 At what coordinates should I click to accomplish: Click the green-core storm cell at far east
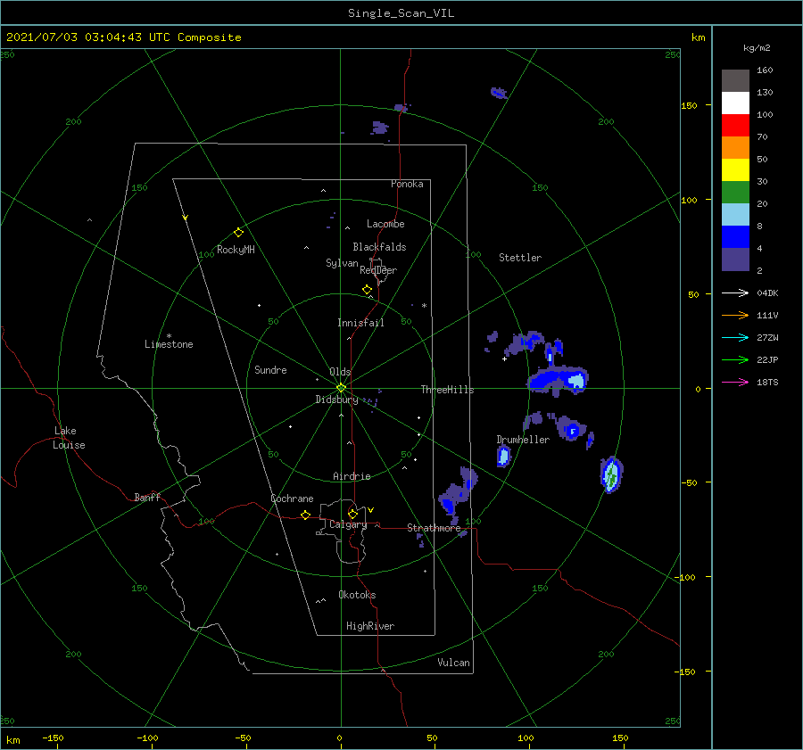coord(611,475)
